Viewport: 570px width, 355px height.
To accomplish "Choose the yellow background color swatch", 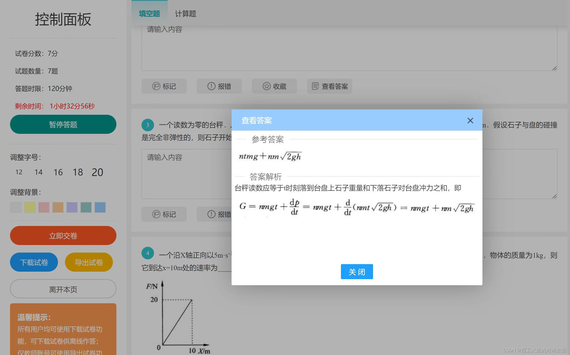I will pyautogui.click(x=30, y=207).
